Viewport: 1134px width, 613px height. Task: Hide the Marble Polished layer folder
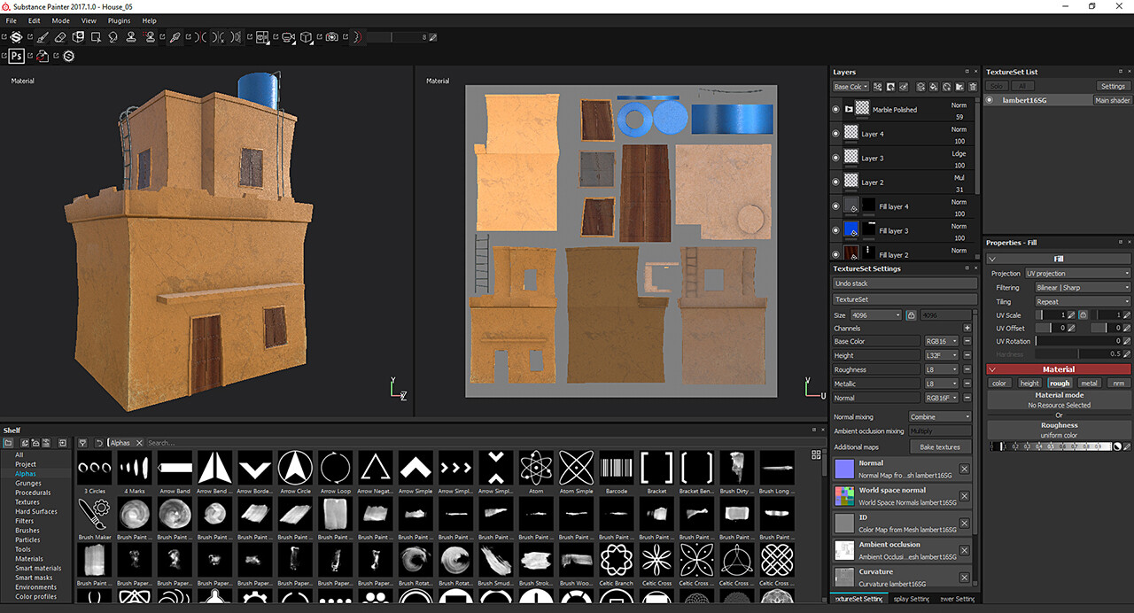tap(835, 110)
